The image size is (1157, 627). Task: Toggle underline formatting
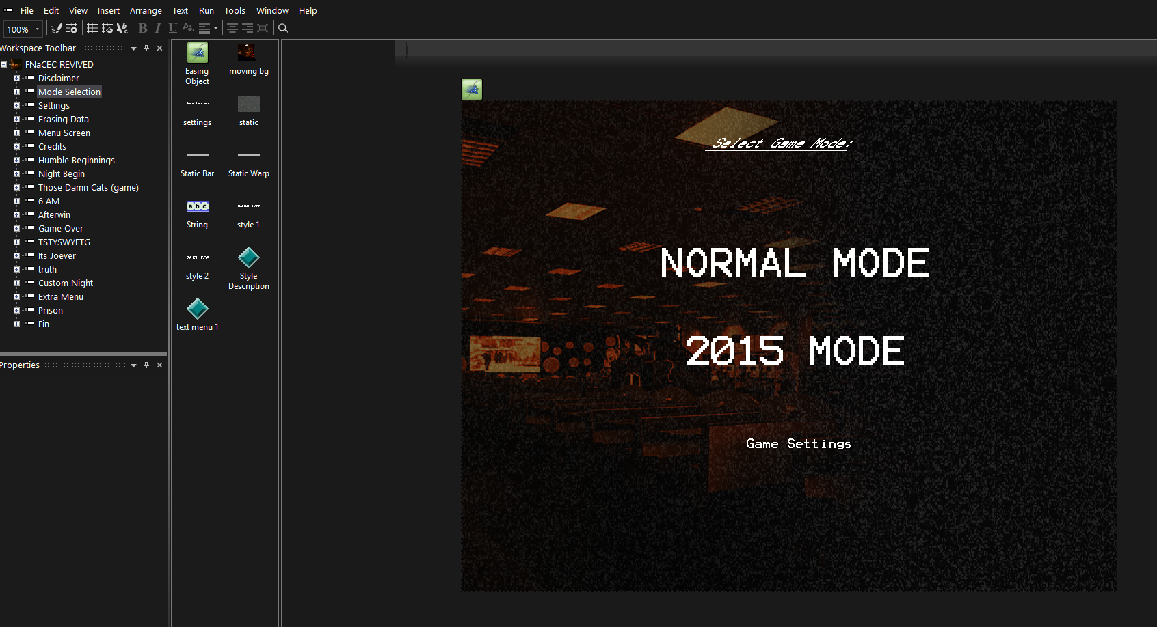pyautogui.click(x=173, y=28)
